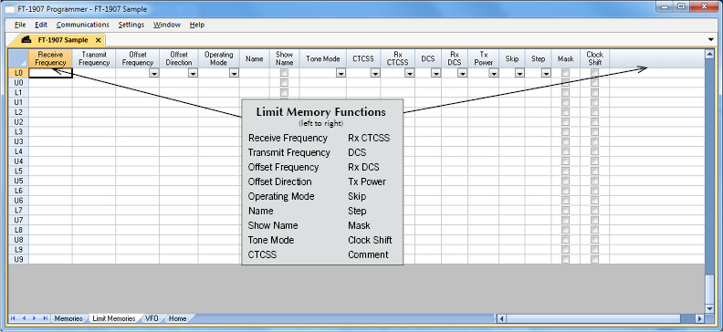Select row header L7
This screenshot has width=723, height=332.
[18, 210]
